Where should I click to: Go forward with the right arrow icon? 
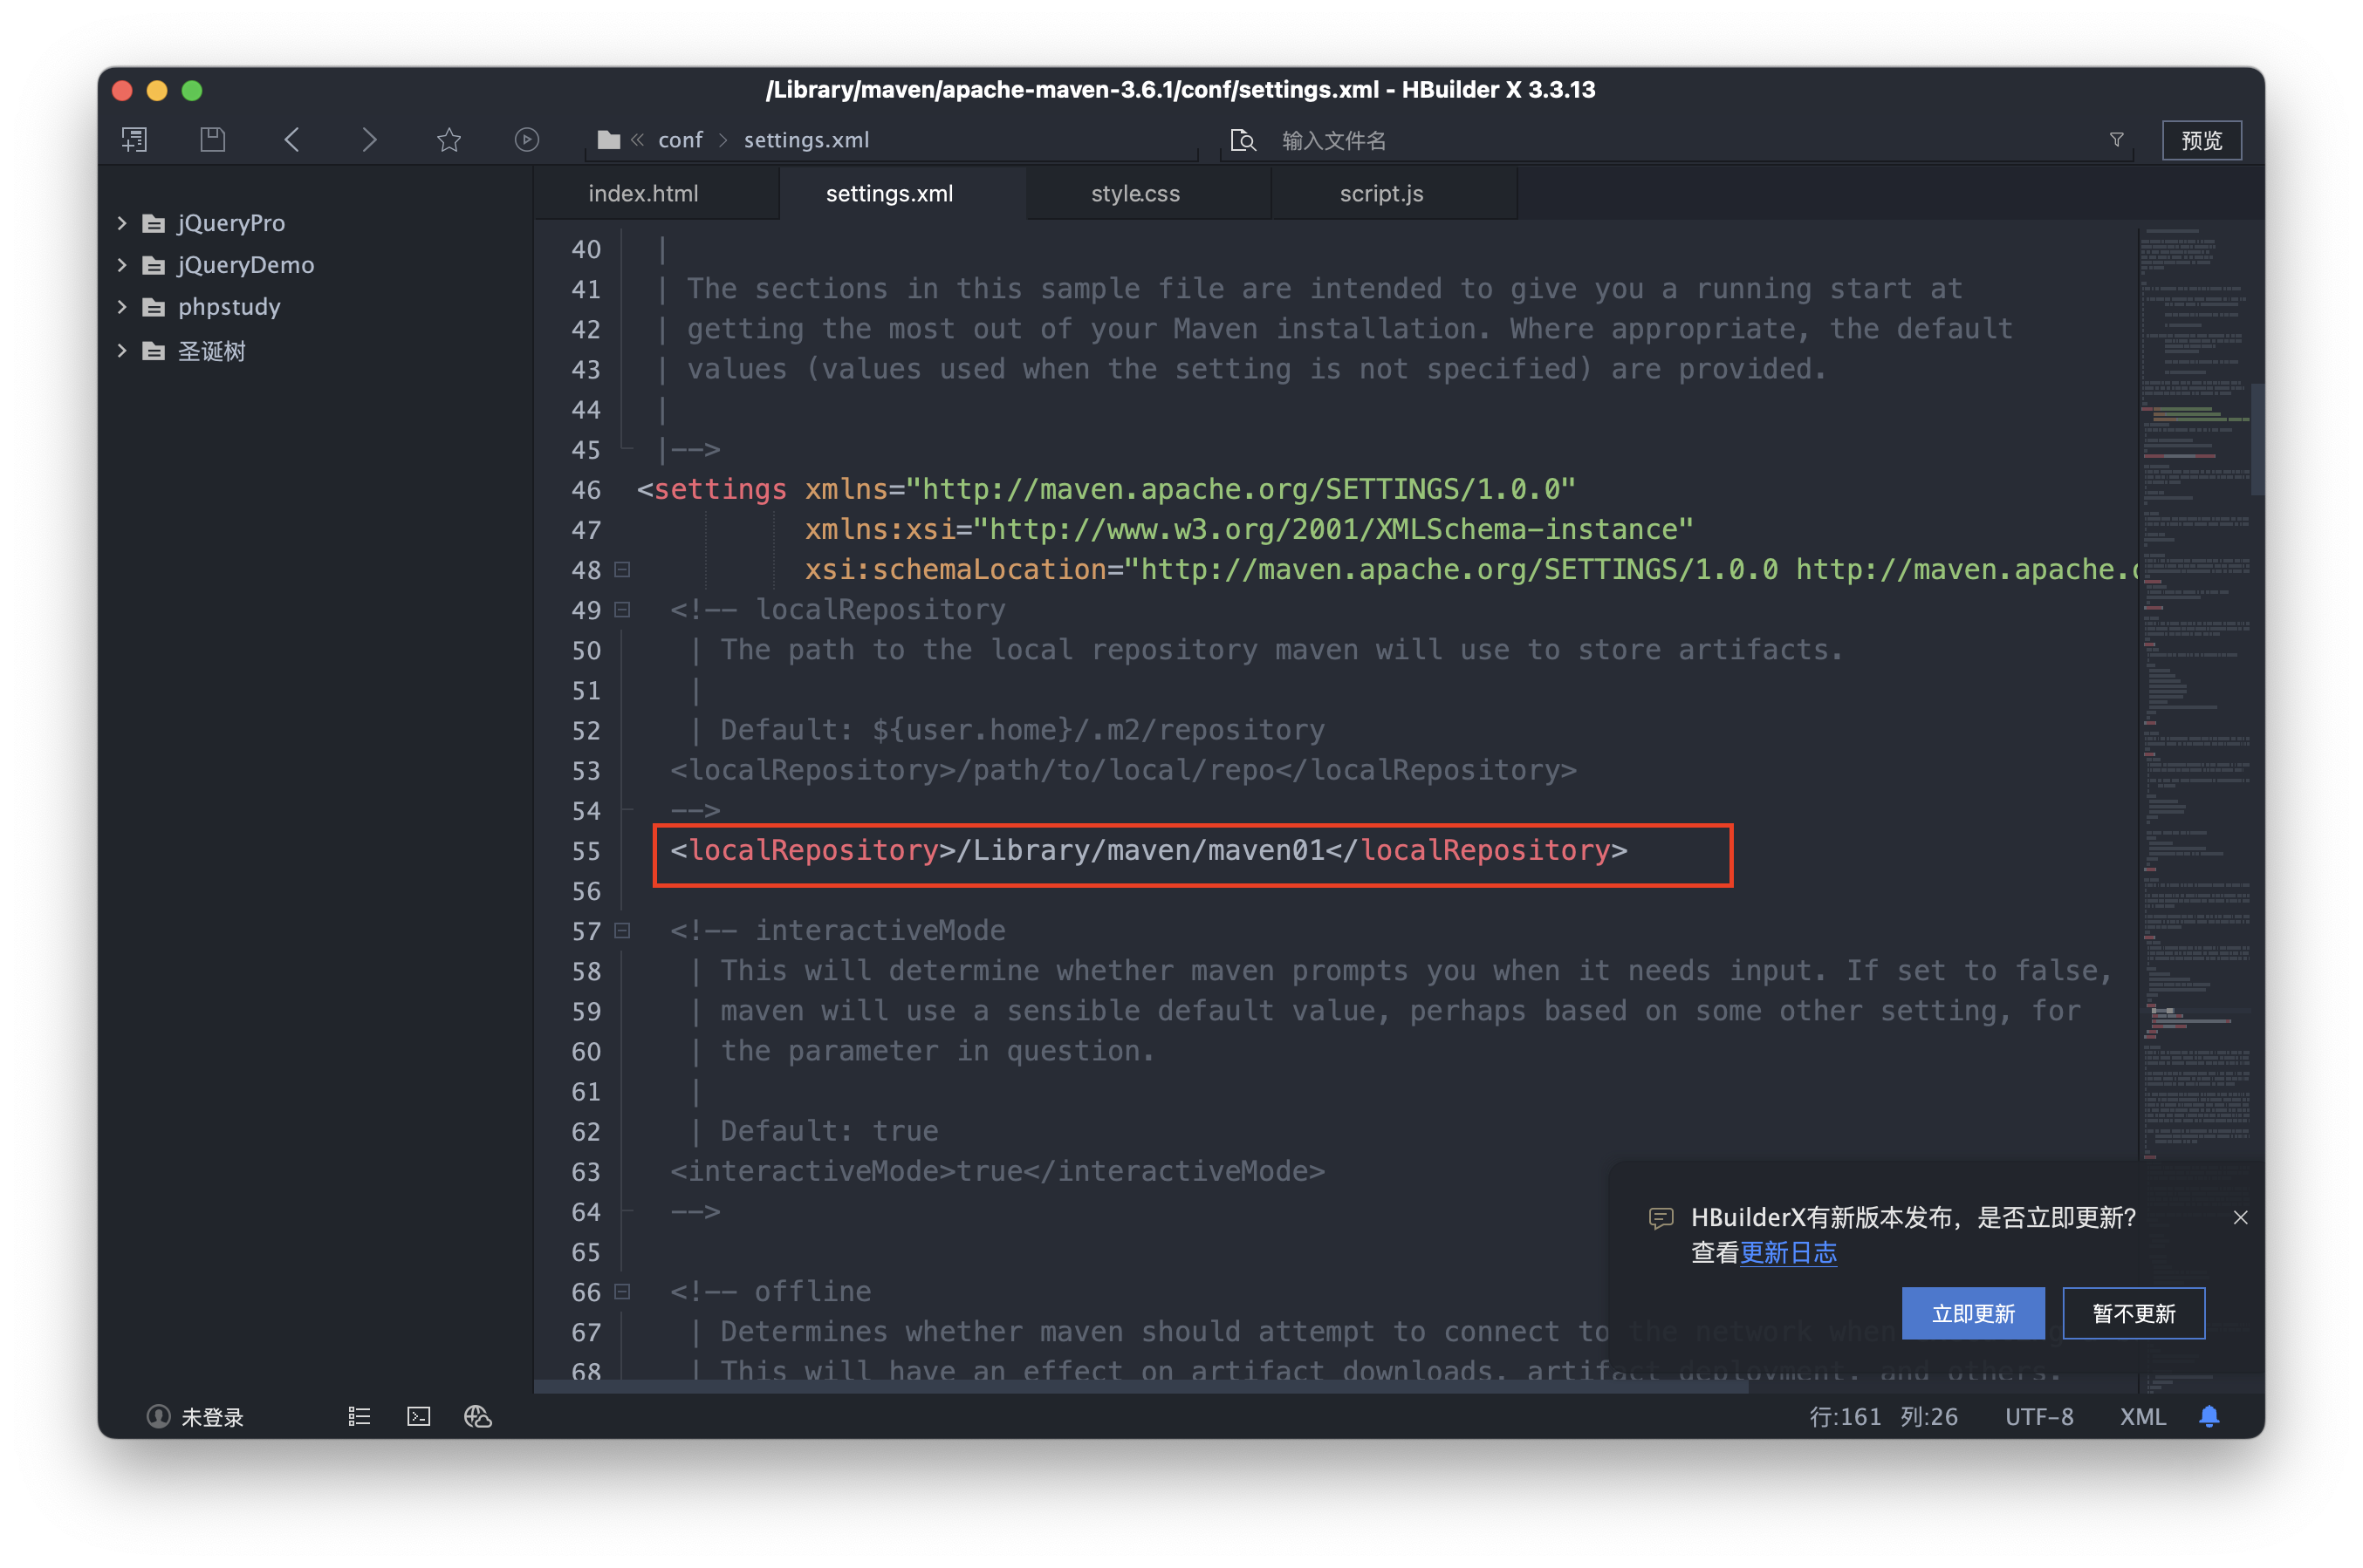tap(369, 140)
